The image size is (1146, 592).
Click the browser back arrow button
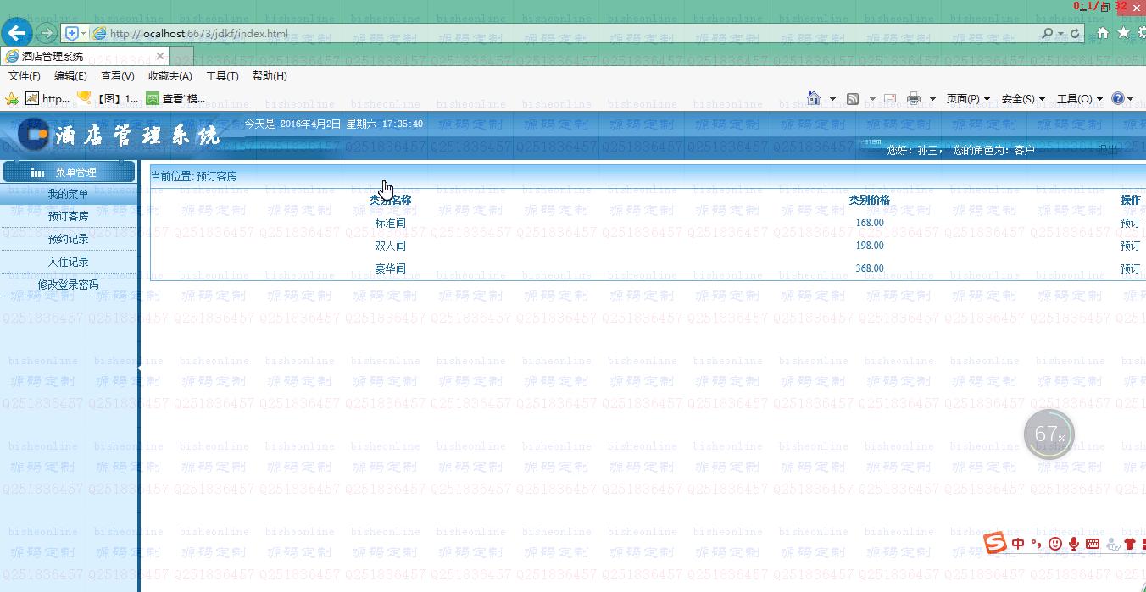click(x=17, y=33)
